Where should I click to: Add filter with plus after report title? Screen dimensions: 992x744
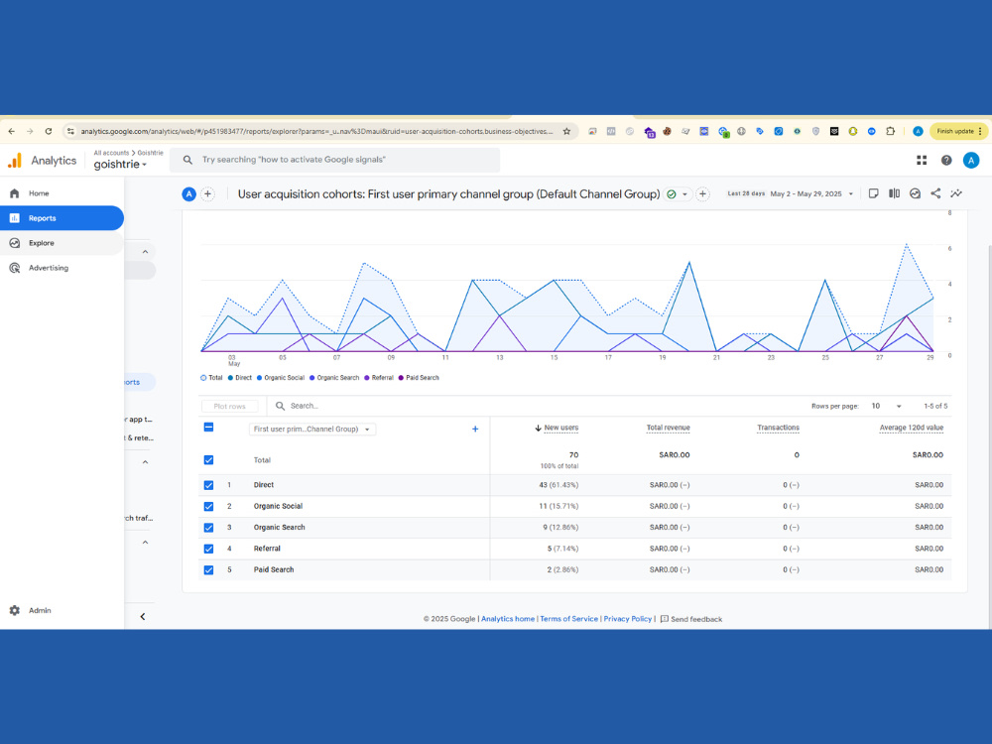click(703, 194)
